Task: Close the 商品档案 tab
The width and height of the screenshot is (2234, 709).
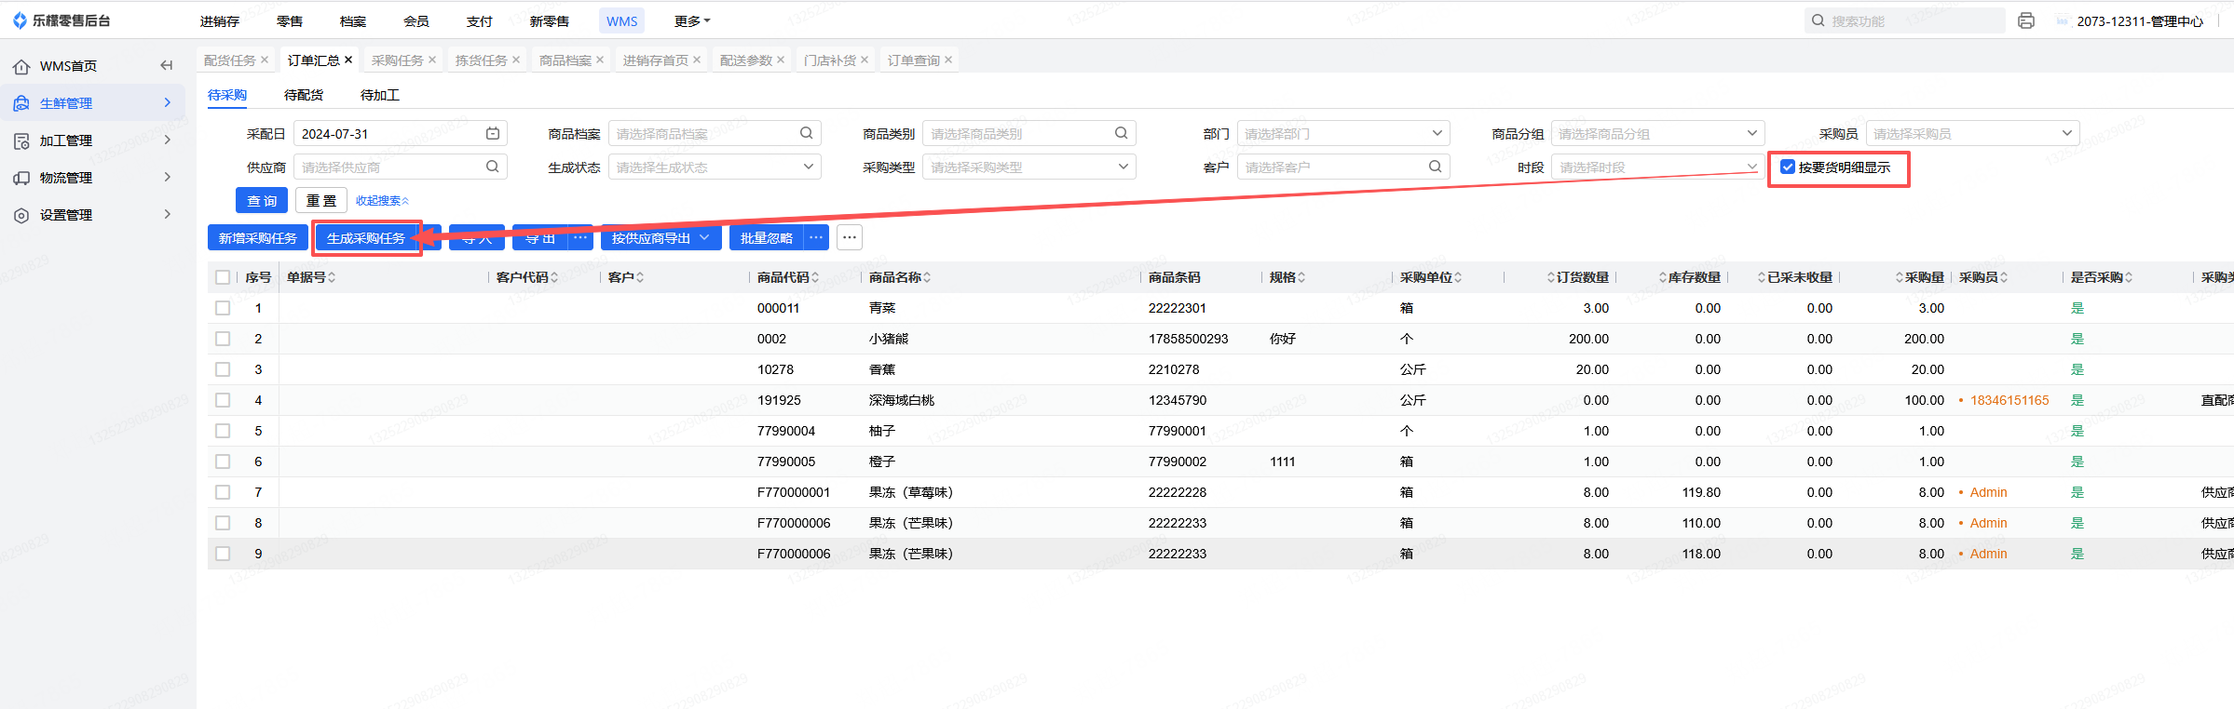Action: pos(600,60)
